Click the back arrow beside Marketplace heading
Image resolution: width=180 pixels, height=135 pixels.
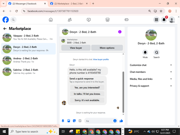coord(5,28)
